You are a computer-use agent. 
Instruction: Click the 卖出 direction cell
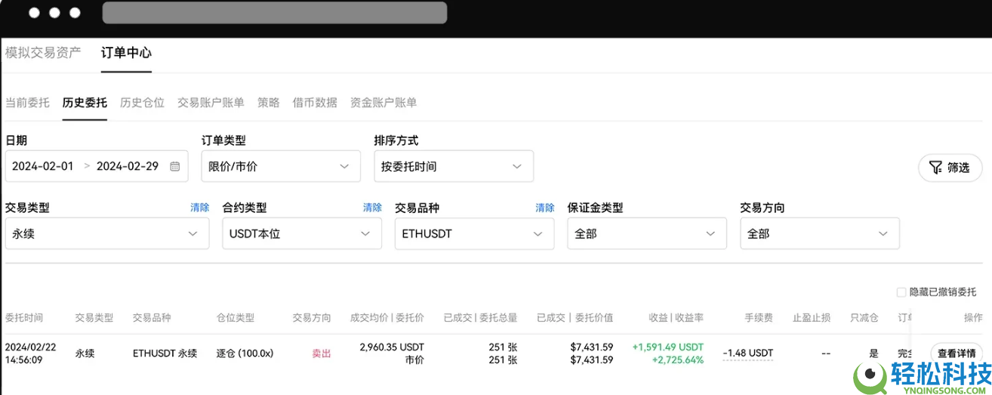click(322, 353)
